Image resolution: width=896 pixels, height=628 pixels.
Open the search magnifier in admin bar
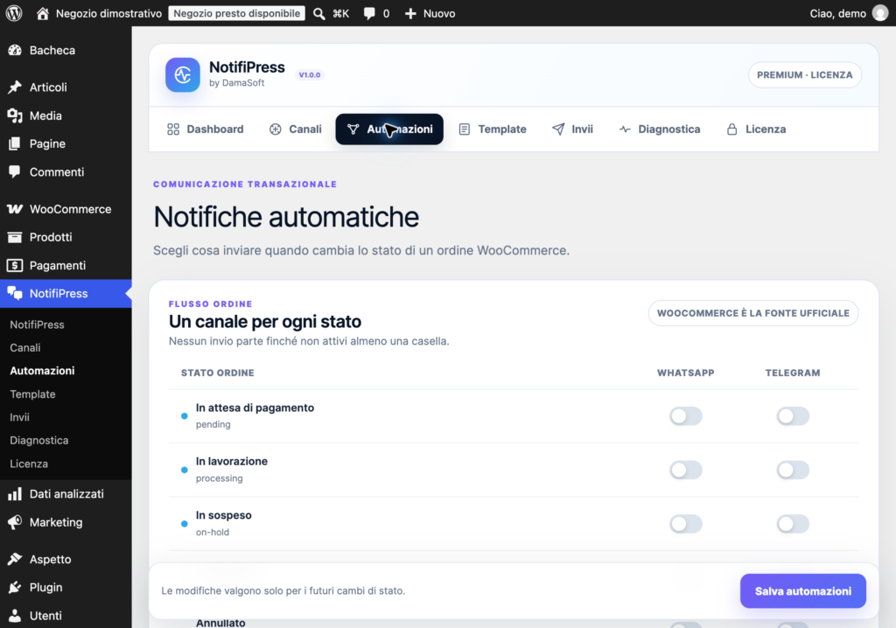pyautogui.click(x=318, y=14)
